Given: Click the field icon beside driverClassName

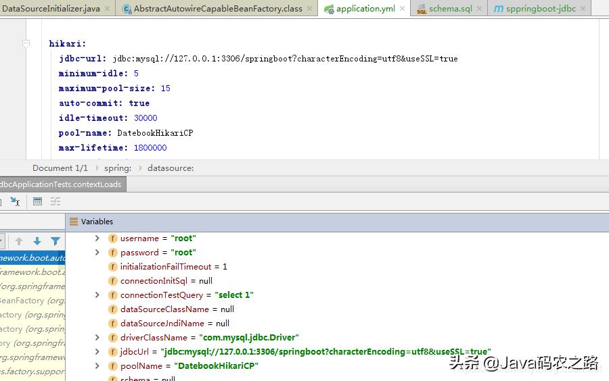Looking at the screenshot, I should [112, 338].
